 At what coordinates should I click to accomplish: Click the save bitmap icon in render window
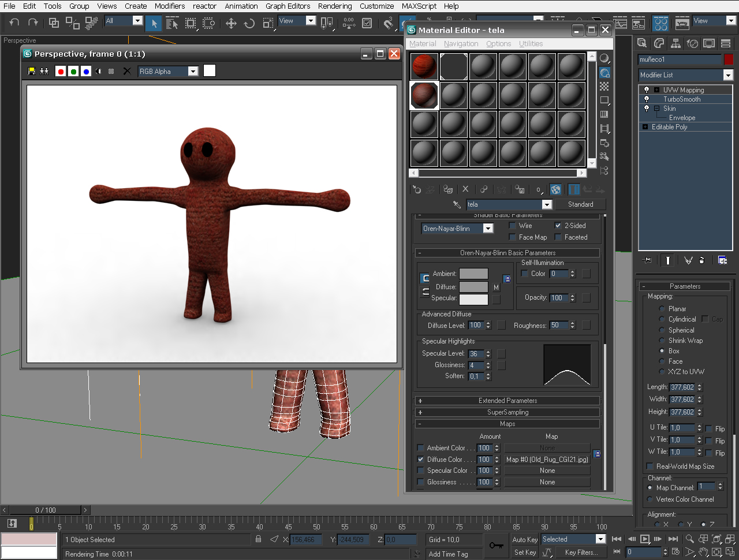32,71
